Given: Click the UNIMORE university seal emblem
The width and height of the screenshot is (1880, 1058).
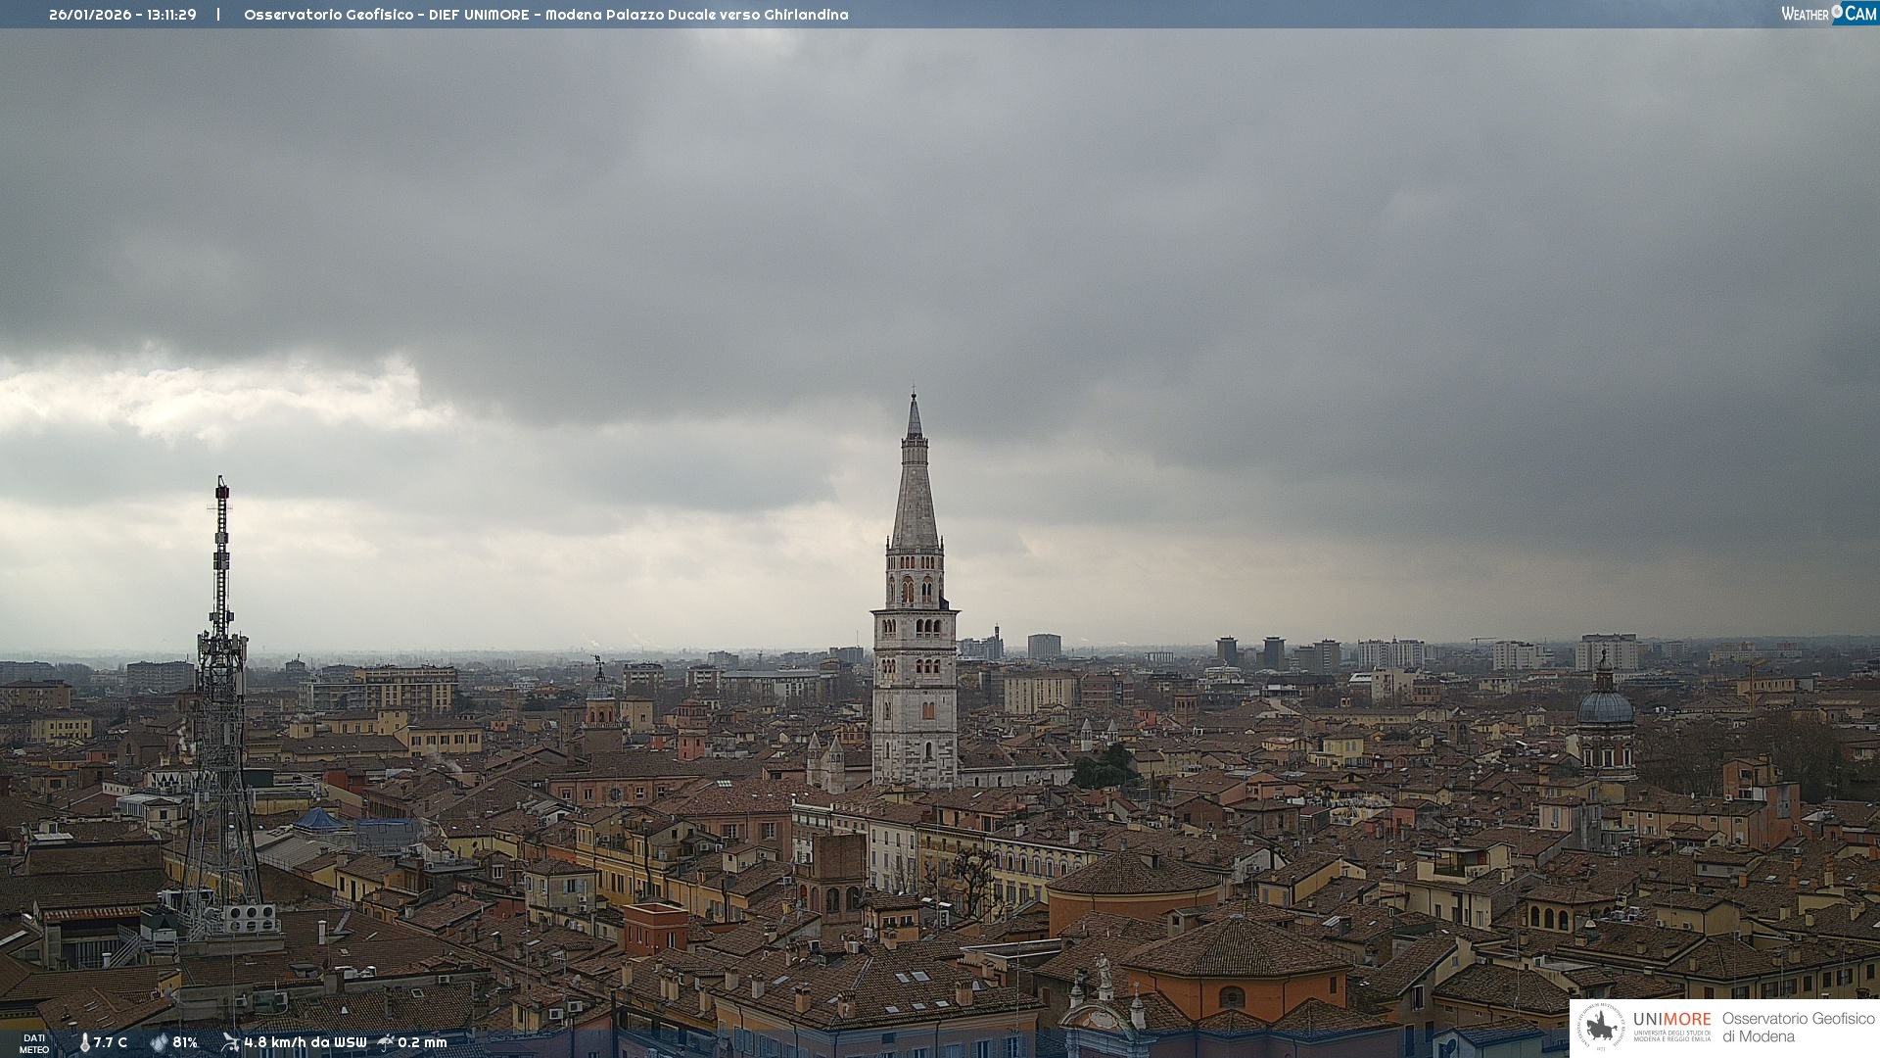Looking at the screenshot, I should tap(1601, 1027).
